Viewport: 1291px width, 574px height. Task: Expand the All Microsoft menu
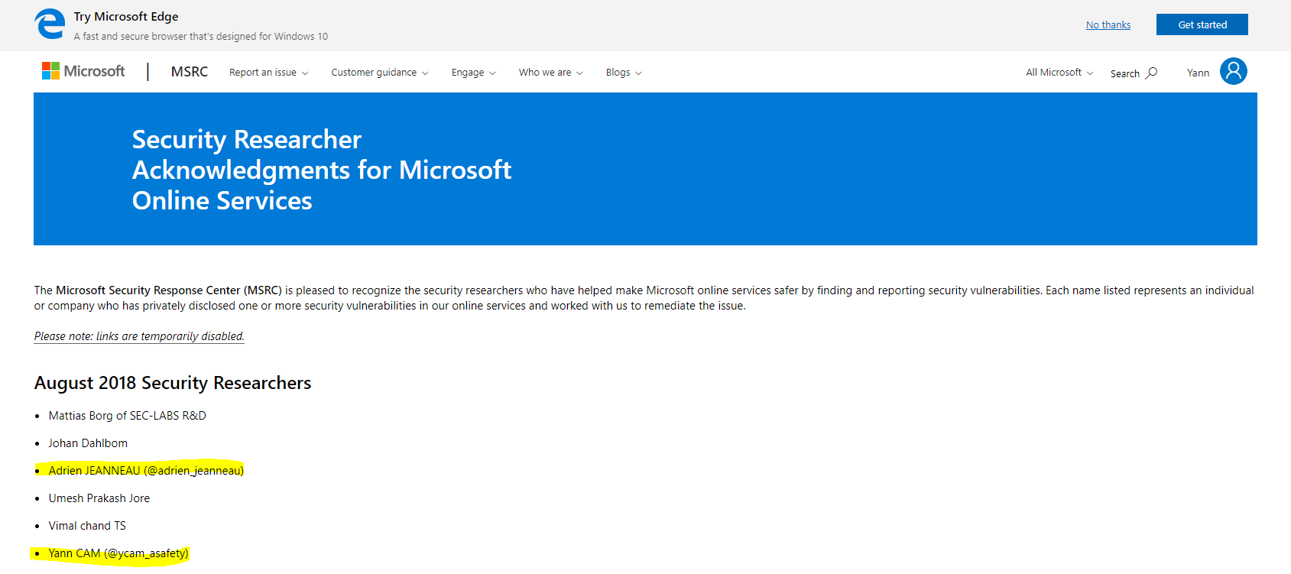pos(1059,73)
